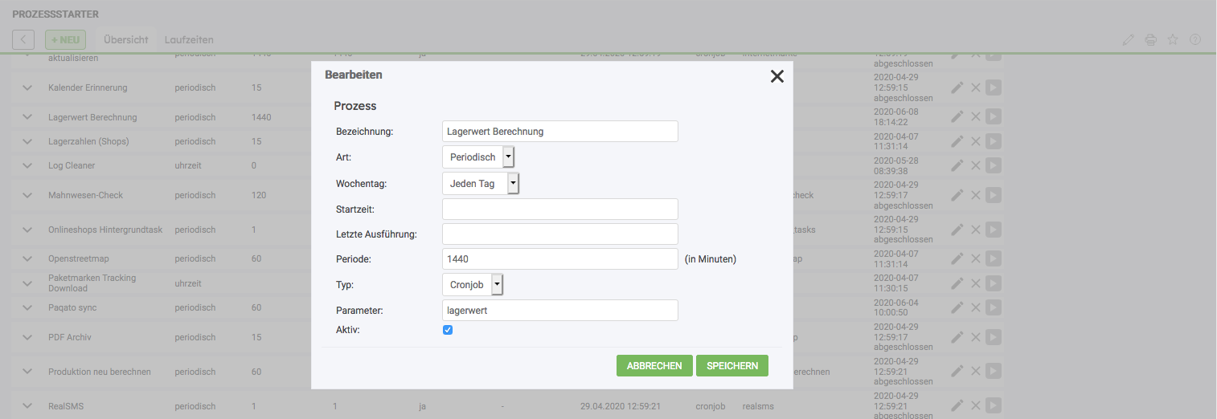Expand the Log Cleaner row chevron
The width and height of the screenshot is (1217, 419).
(x=27, y=165)
